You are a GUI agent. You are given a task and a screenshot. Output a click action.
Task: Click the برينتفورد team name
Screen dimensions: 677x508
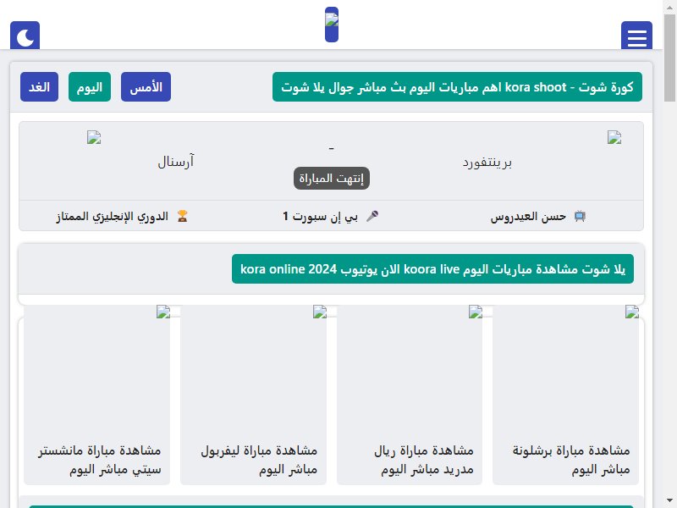(x=487, y=163)
